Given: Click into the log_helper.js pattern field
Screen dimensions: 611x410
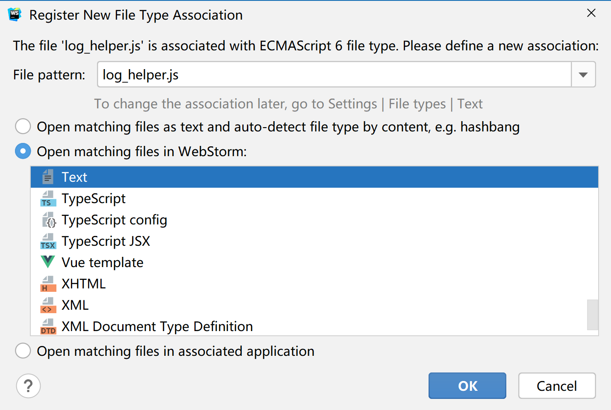Looking at the screenshot, I should coord(334,75).
